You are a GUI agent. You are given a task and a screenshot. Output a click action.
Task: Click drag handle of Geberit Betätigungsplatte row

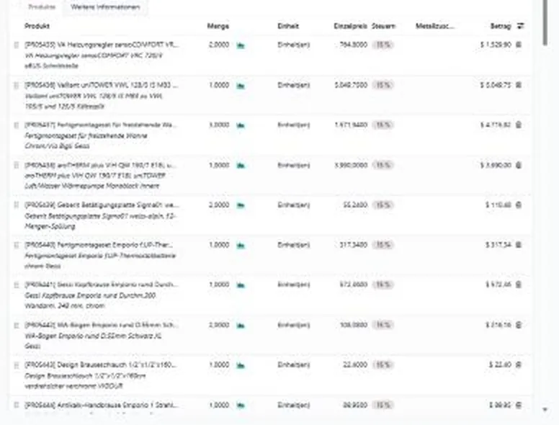[x=16, y=205]
